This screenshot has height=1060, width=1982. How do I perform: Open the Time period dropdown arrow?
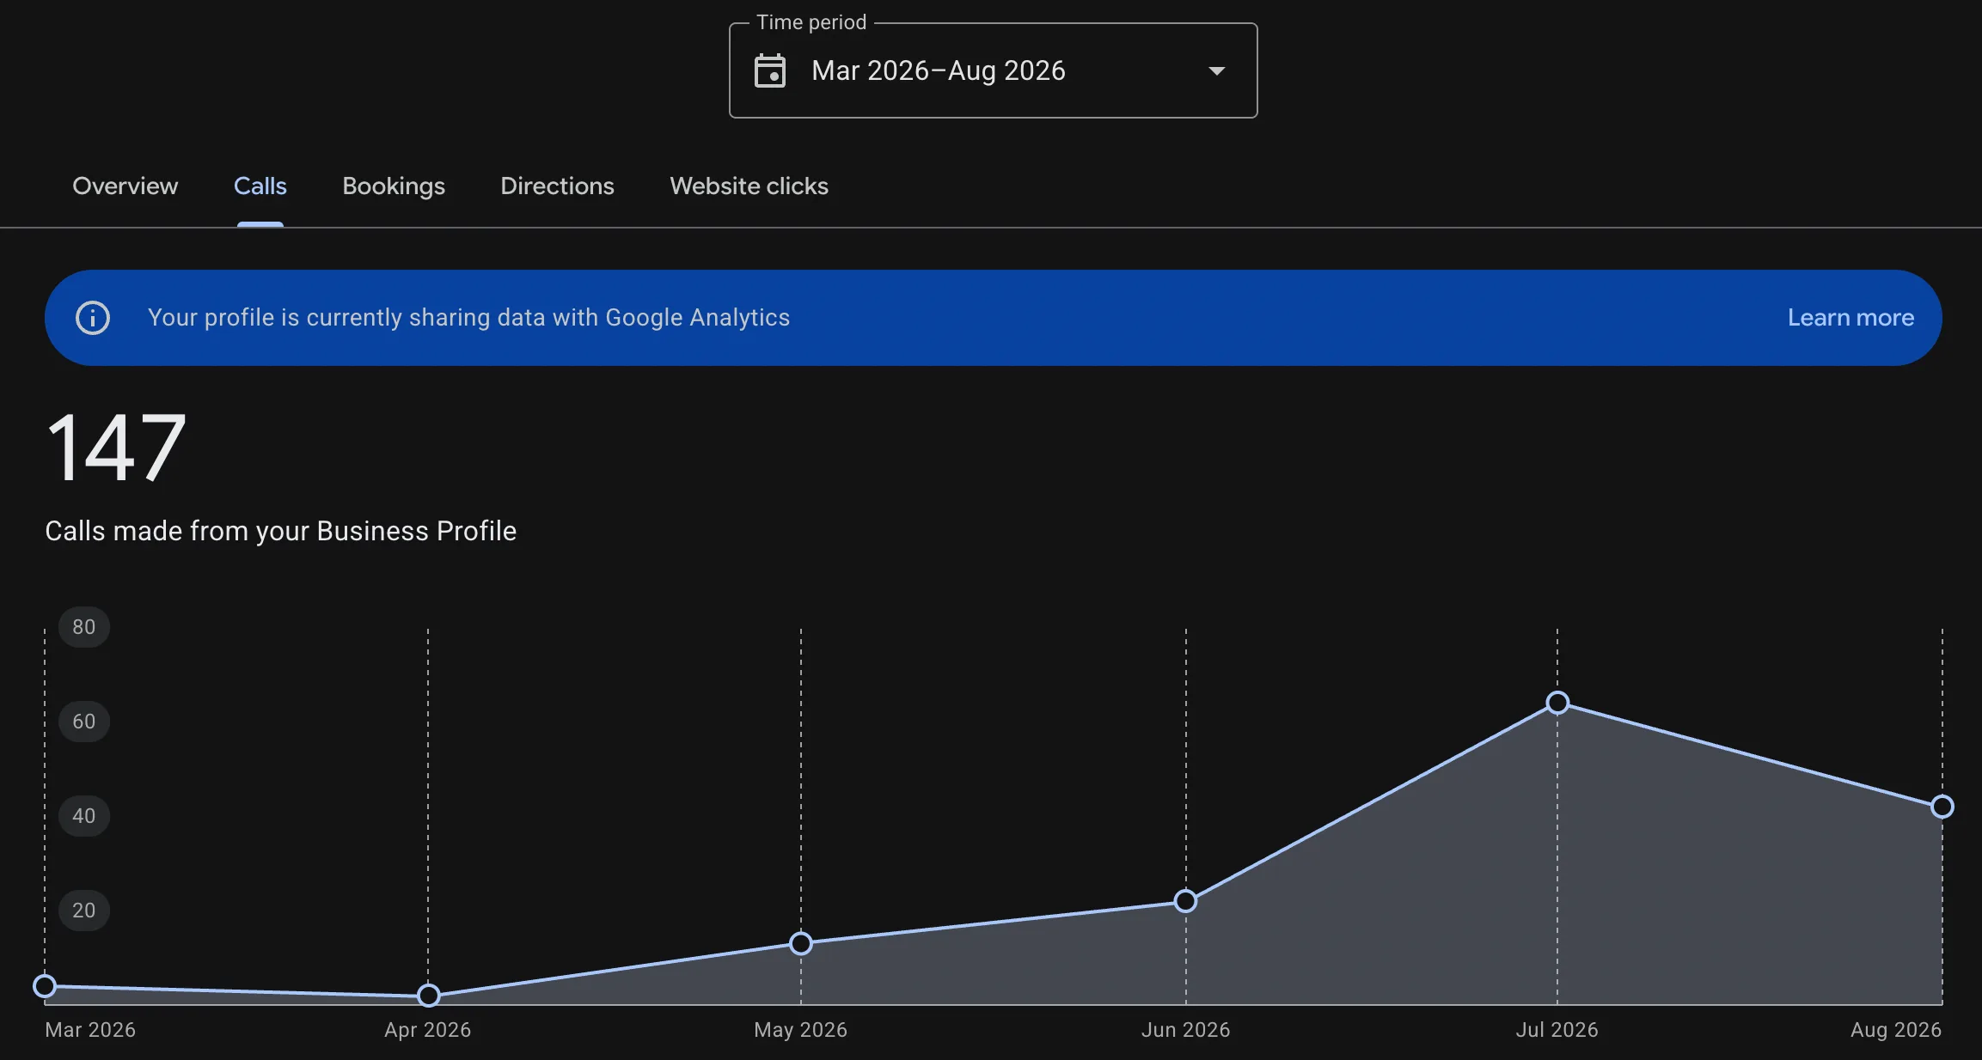1216,70
